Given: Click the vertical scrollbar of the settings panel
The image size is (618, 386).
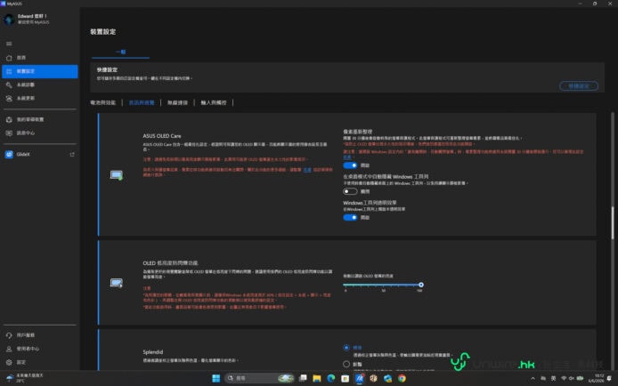Looking at the screenshot, I should (612, 222).
